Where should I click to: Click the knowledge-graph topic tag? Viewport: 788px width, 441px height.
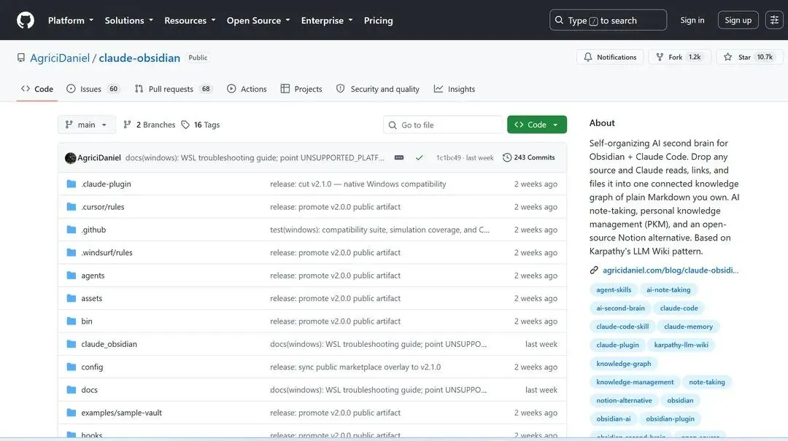[624, 364]
